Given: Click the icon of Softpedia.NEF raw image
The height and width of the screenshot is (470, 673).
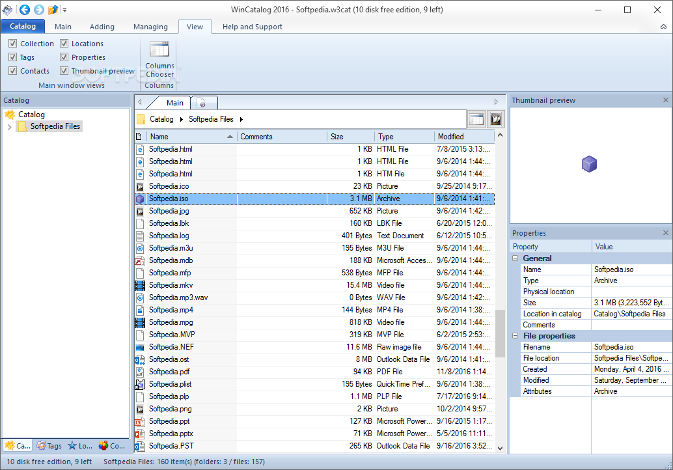Looking at the screenshot, I should pyautogui.click(x=140, y=347).
